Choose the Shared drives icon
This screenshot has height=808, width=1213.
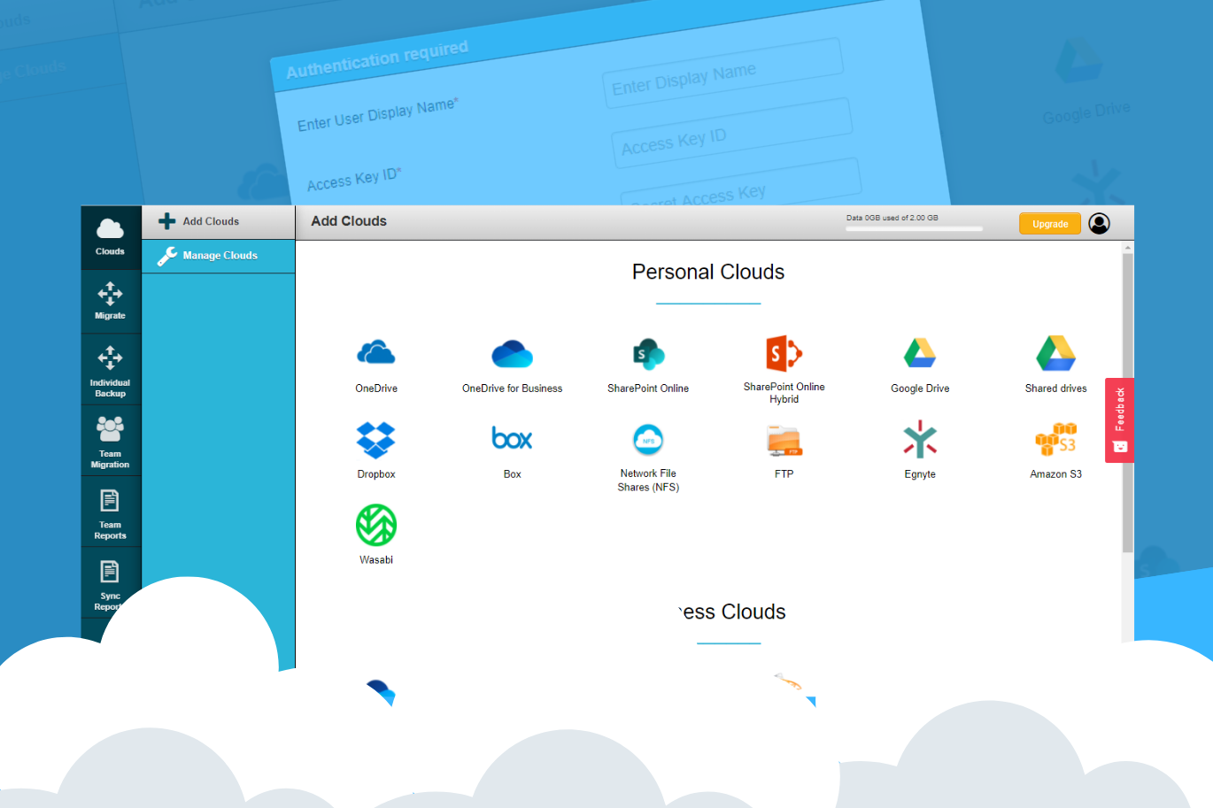tap(1055, 353)
